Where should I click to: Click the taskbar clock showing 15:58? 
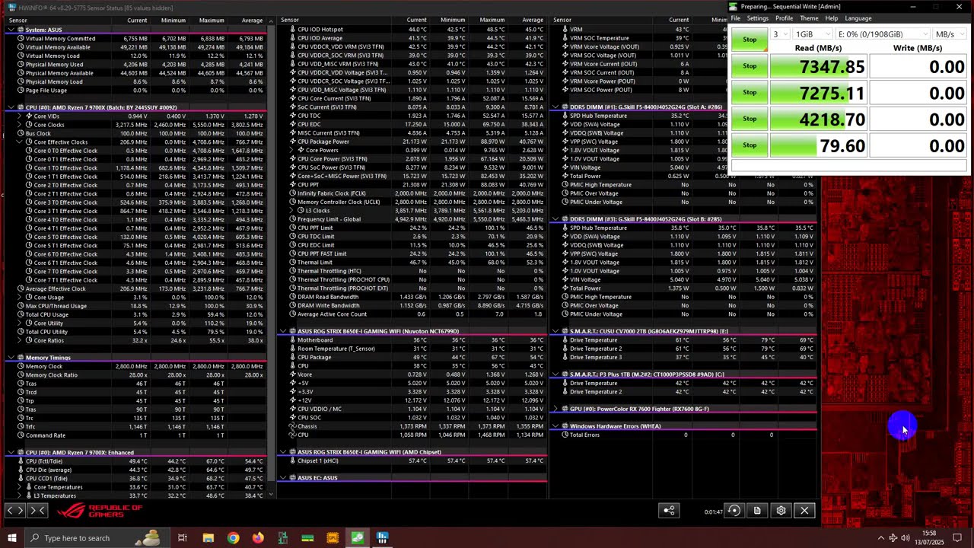point(930,538)
